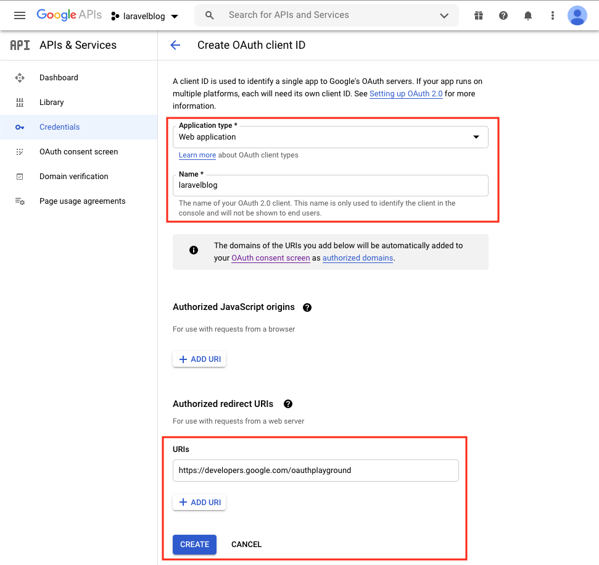Add URI under Authorized JavaScript origins

coord(199,359)
